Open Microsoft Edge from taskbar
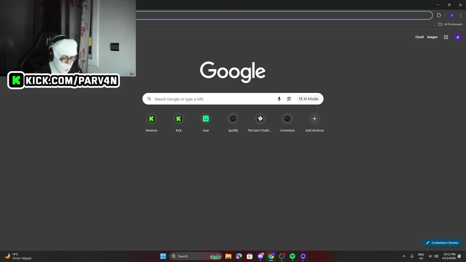Viewport: 466px width, 262px height. 239,256
